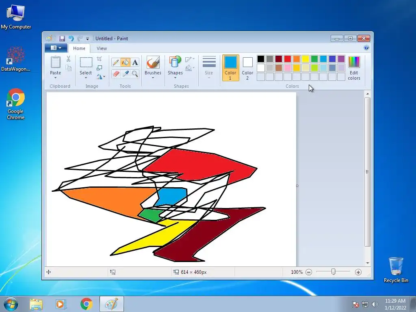The height and width of the screenshot is (312, 416).
Task: Open Shape fill dropdown
Action: click(190, 68)
